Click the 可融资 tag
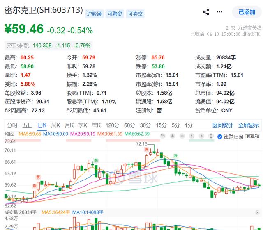The height and width of the screenshot is (230, 263). [x=115, y=14]
